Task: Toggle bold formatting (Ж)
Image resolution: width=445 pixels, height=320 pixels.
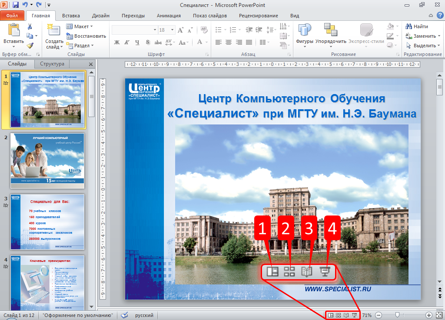Action: [x=116, y=42]
